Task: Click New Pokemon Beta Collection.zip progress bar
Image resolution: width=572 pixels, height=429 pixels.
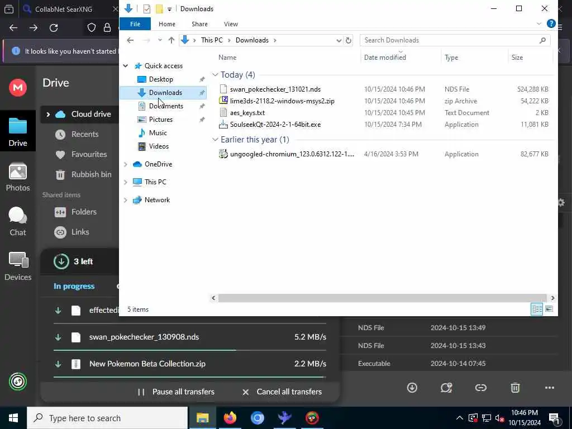Action: (x=190, y=377)
